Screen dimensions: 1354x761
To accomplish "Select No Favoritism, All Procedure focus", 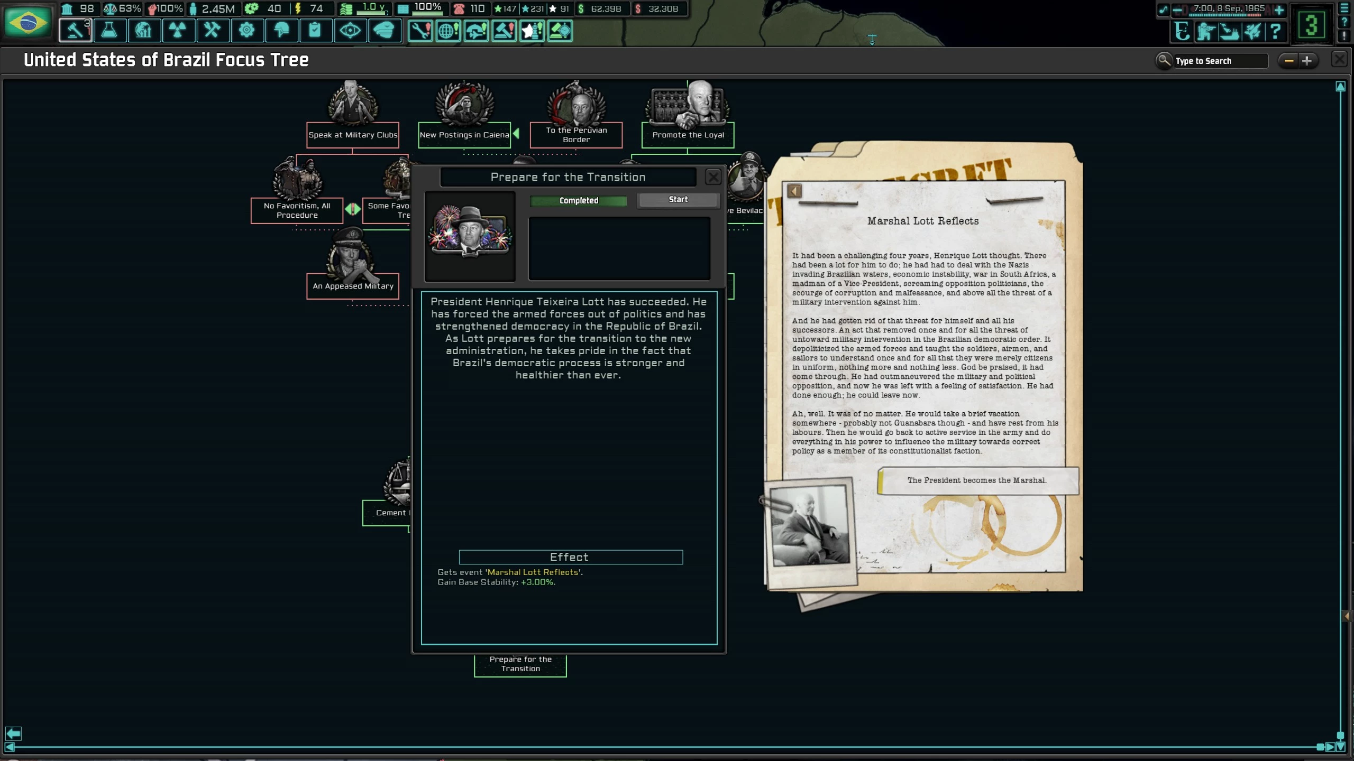I will [x=297, y=210].
